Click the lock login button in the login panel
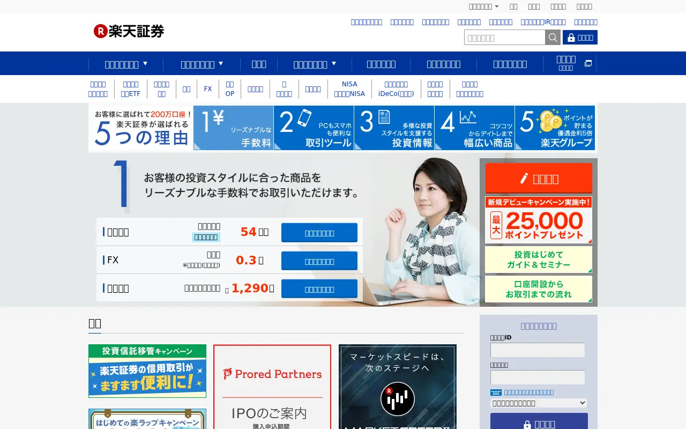Screen dimensions: 686x429 coord(539,422)
